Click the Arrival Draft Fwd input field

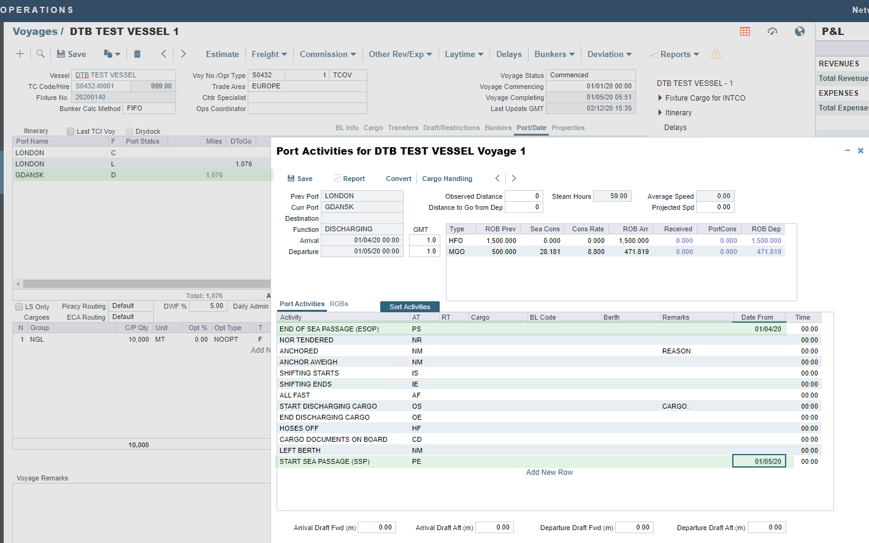pyautogui.click(x=377, y=528)
